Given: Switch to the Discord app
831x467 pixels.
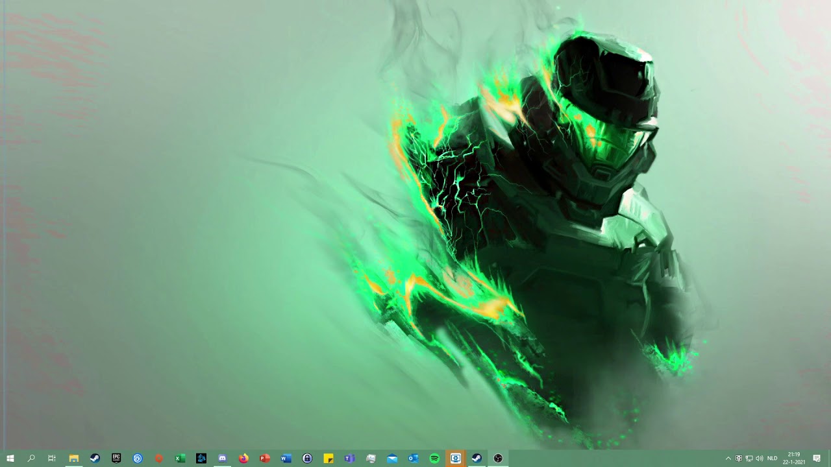Looking at the screenshot, I should 223,459.
